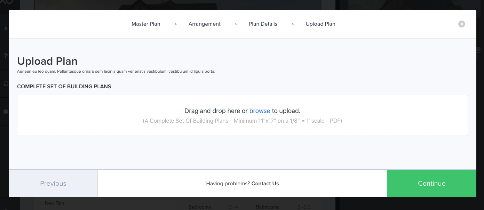Click the chevron after Plan Details
The width and height of the screenshot is (484, 210).
point(293,24)
